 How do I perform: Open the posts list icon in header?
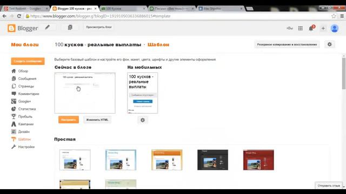(x=70, y=27)
